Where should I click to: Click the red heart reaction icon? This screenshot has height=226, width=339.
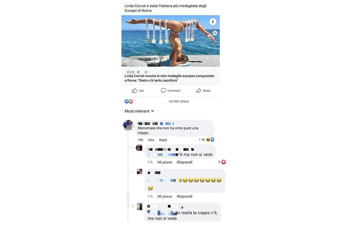click(x=131, y=101)
